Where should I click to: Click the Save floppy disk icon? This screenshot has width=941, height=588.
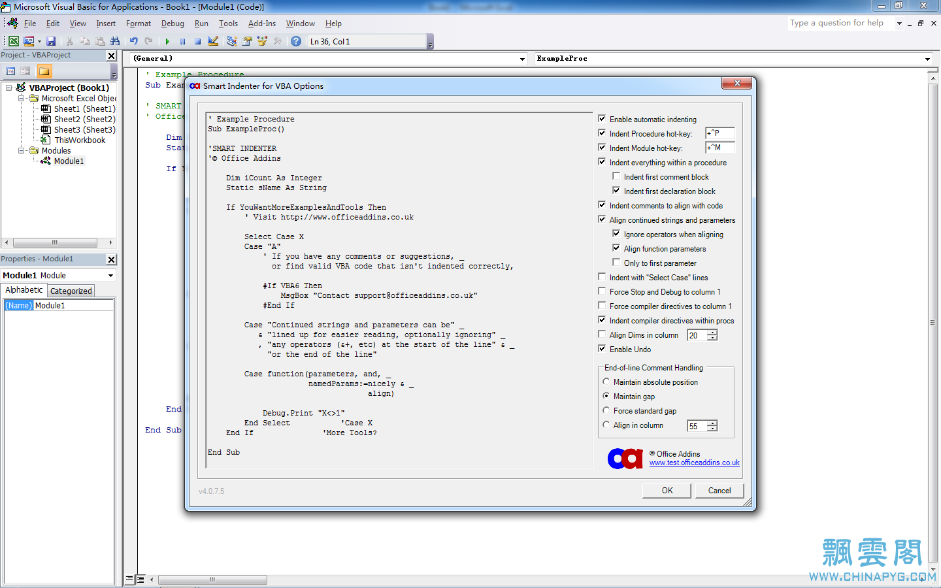[51, 41]
